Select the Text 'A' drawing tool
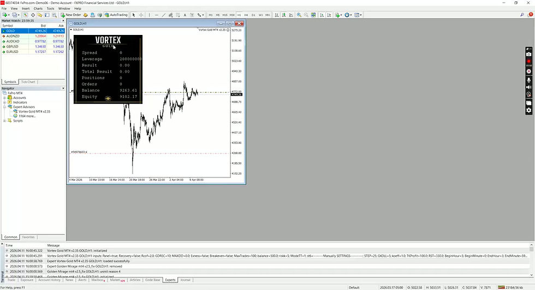This screenshot has height=290, width=535. 185,15
